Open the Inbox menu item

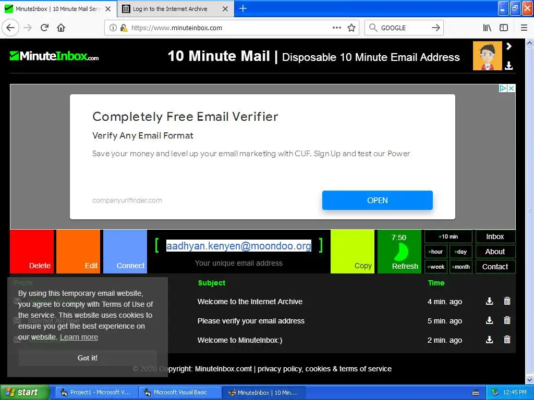(495, 236)
